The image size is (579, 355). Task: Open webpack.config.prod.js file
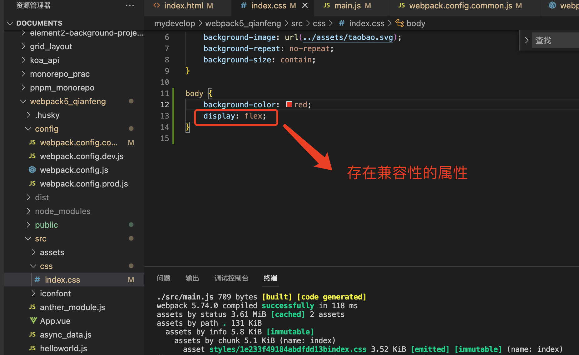[x=84, y=184]
